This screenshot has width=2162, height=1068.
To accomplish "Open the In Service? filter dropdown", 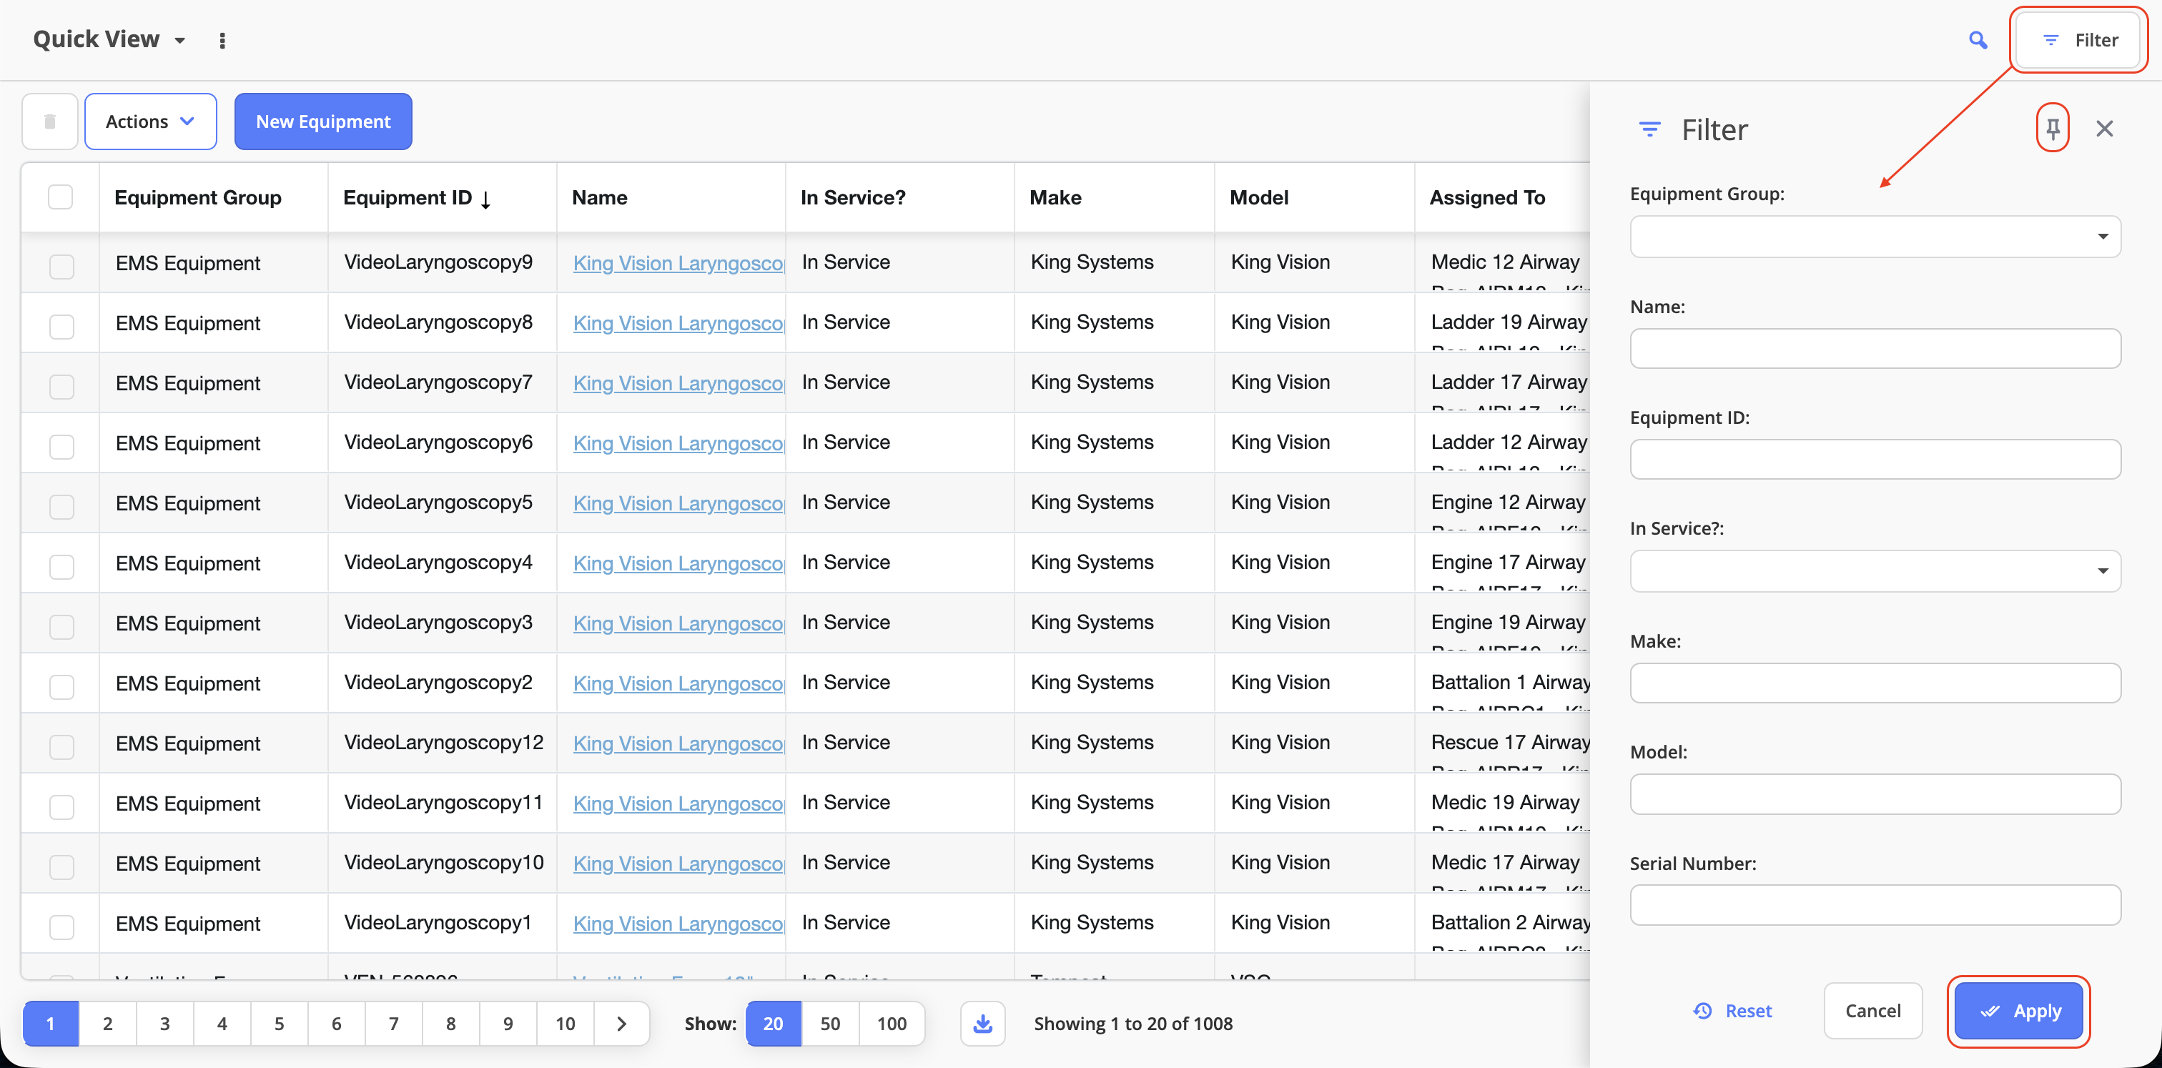I will [x=1875, y=571].
